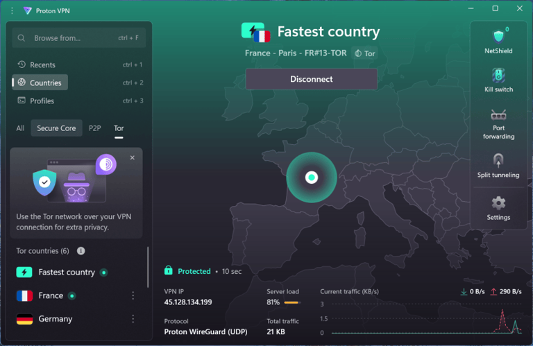Click the Recents clock icon
Viewport: 533px width, 346px height.
click(x=22, y=64)
